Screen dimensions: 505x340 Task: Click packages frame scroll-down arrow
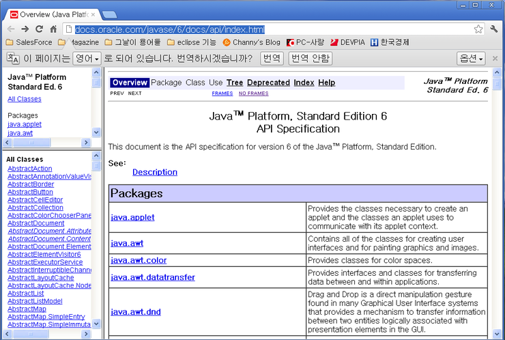(96, 132)
